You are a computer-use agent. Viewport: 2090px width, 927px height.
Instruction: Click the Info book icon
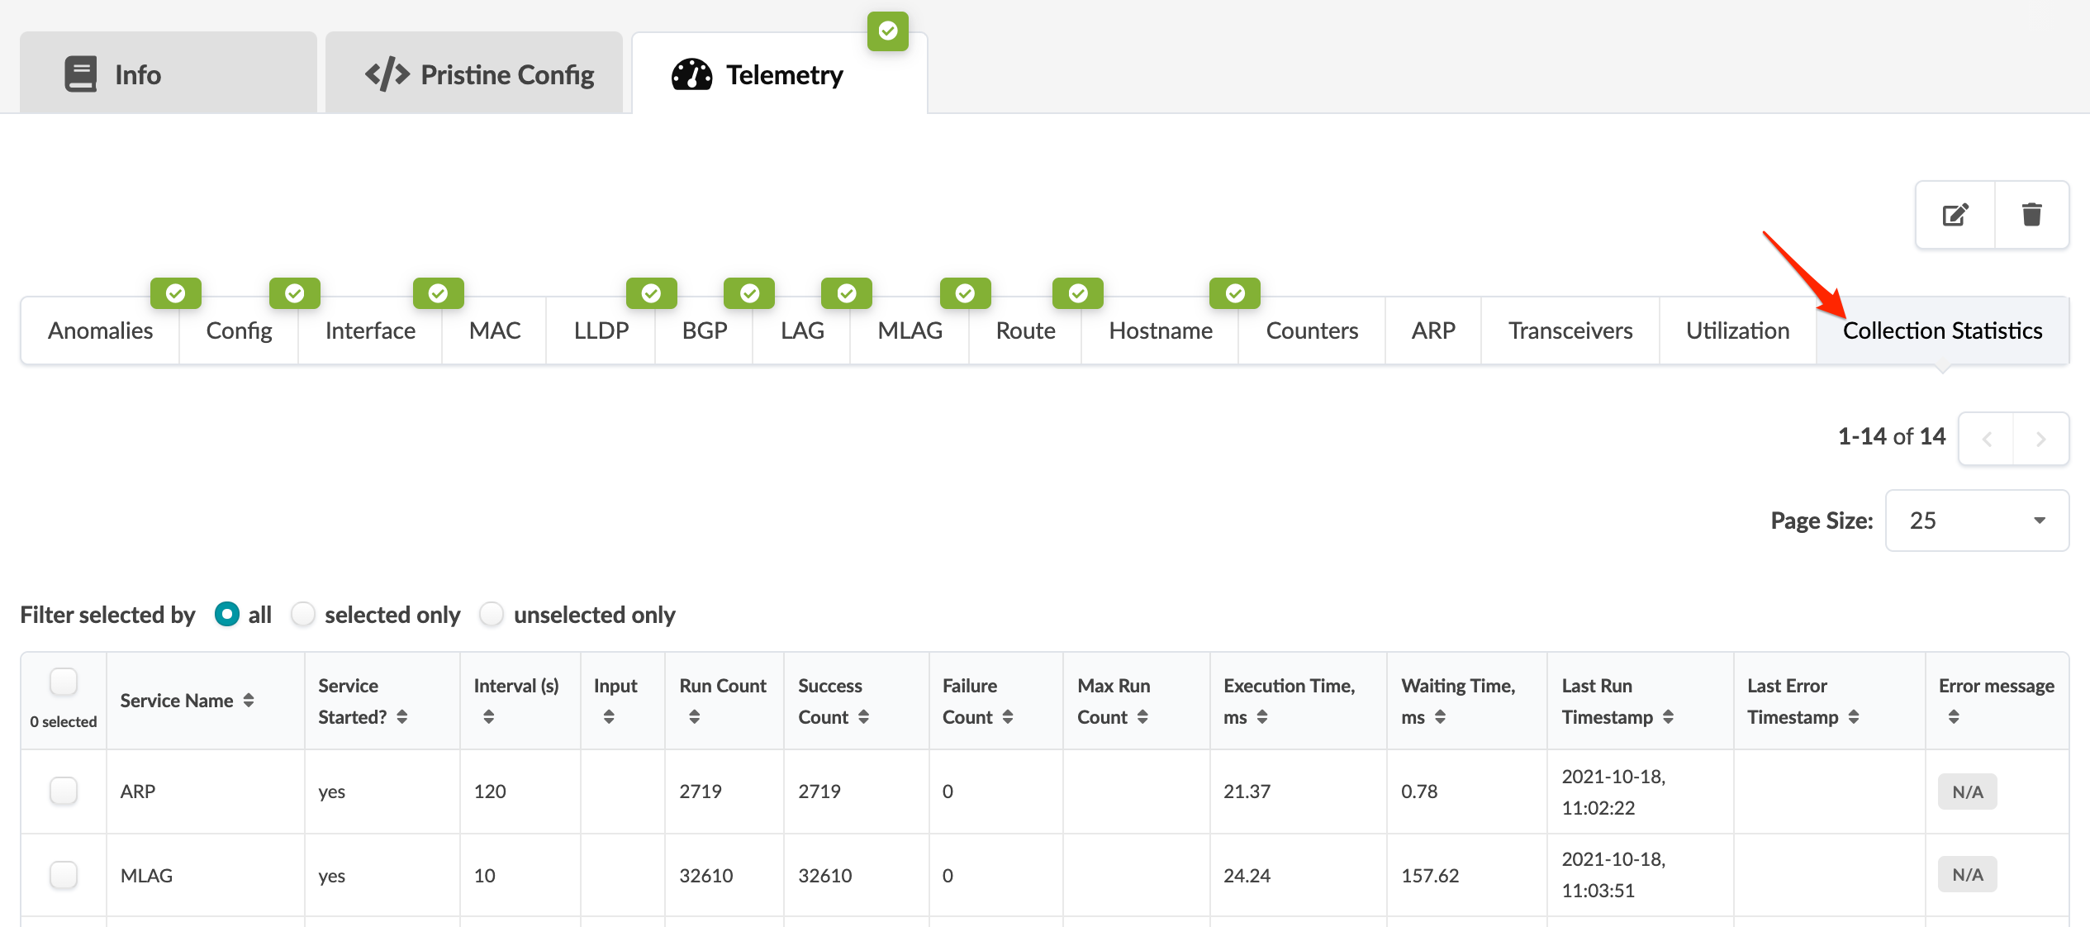point(81,75)
